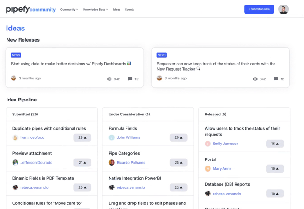Click comments icon on Request Tracker card
This screenshot has height=209, width=304.
click(x=276, y=79)
